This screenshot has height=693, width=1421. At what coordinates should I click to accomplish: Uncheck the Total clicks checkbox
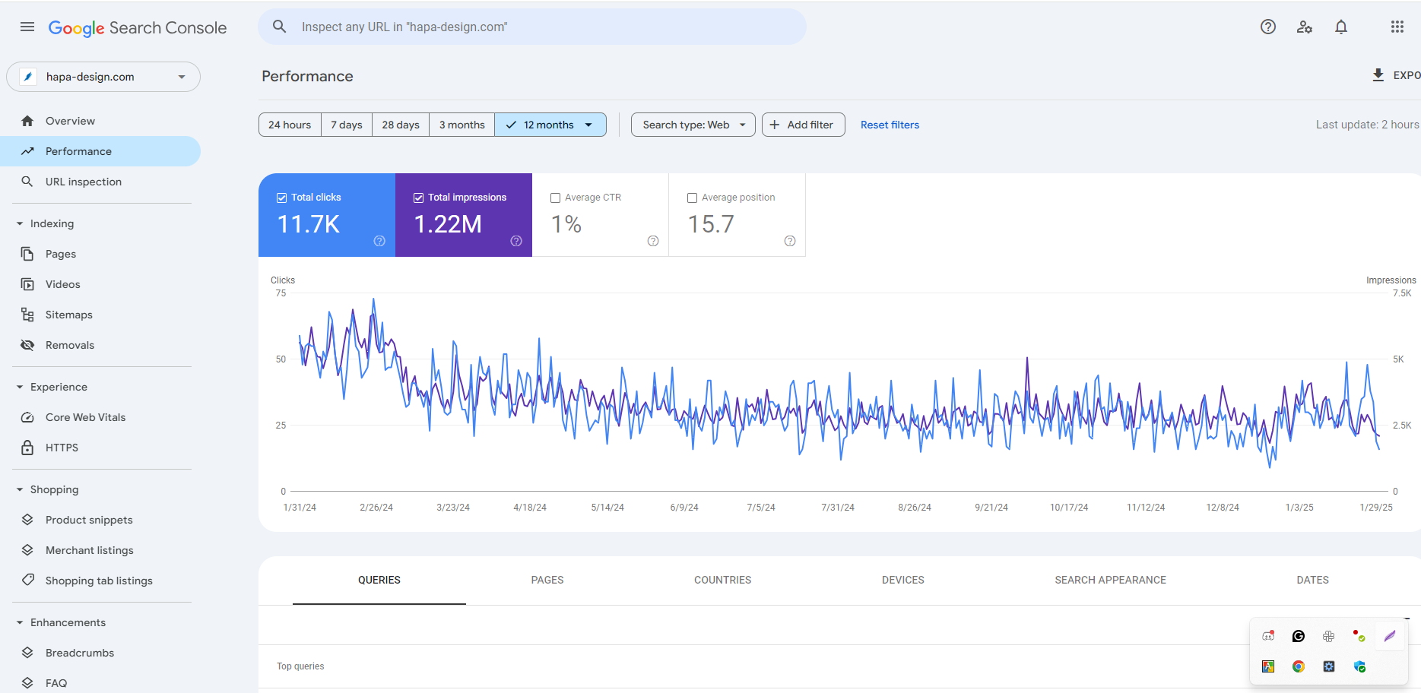pos(281,198)
